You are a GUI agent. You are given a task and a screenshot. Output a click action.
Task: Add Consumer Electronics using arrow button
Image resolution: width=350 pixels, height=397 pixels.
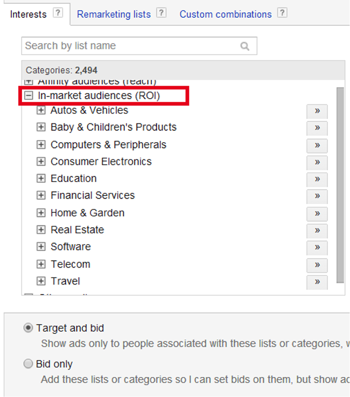(x=317, y=162)
